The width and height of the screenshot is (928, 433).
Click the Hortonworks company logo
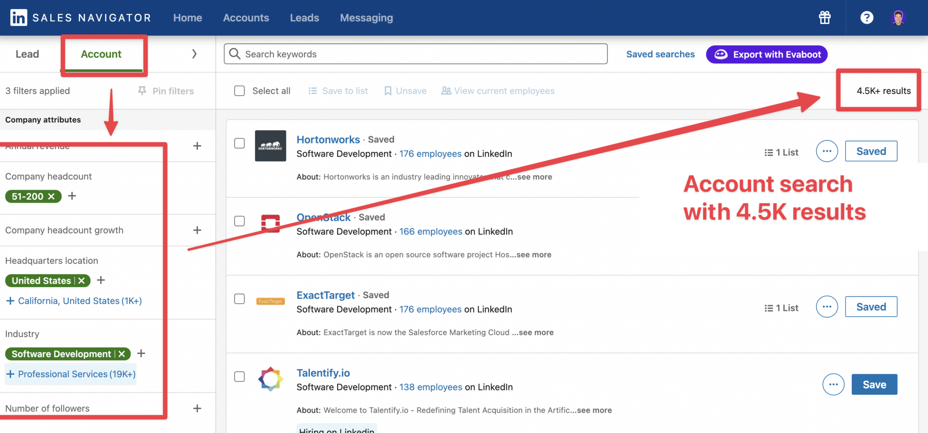coord(271,146)
